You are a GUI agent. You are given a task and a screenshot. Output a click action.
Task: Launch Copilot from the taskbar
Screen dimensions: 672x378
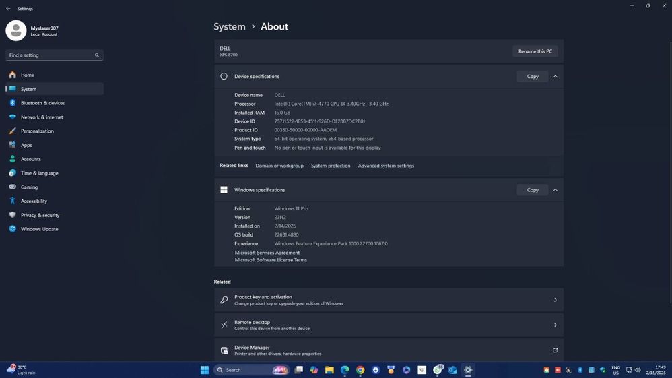coord(314,370)
